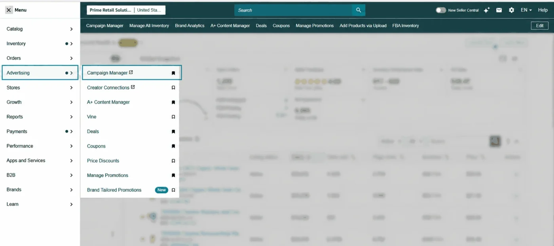554x246 pixels.
Task: Close the menu with the X icon
Action: (9, 10)
